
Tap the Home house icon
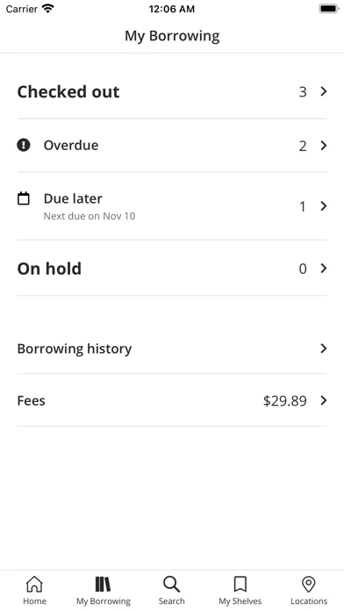34,584
